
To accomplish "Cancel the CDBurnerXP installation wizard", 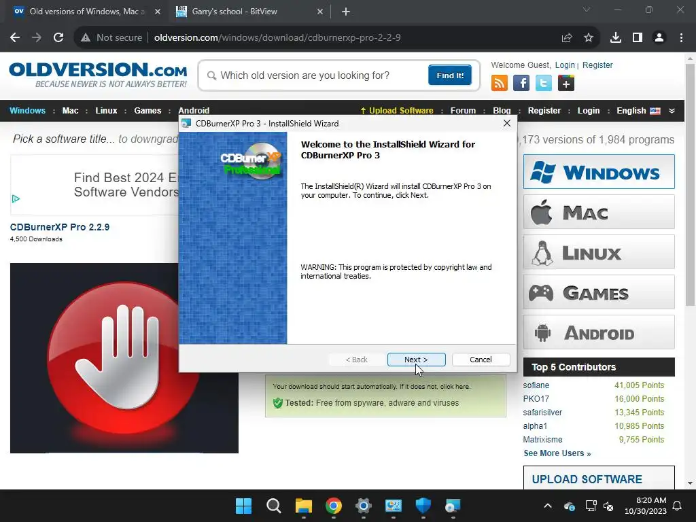I will pos(481,360).
